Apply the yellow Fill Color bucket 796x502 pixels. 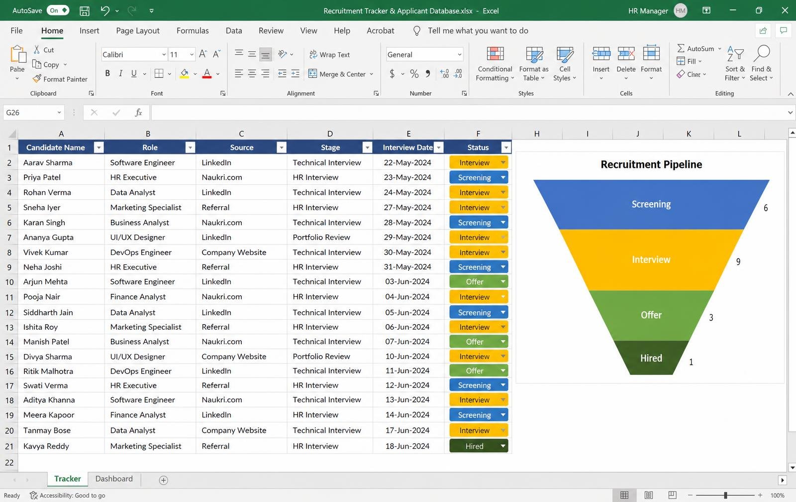coord(185,74)
